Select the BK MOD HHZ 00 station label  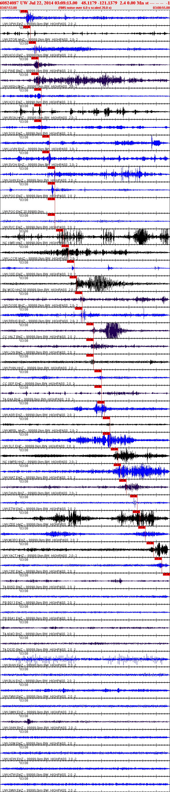click(x=40, y=290)
